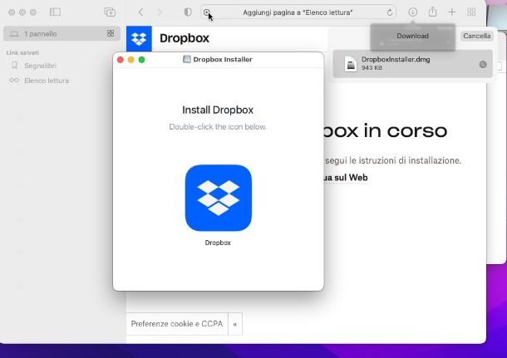Image resolution: width=507 pixels, height=358 pixels.
Task: Open the Share menu icon
Action: [432, 12]
